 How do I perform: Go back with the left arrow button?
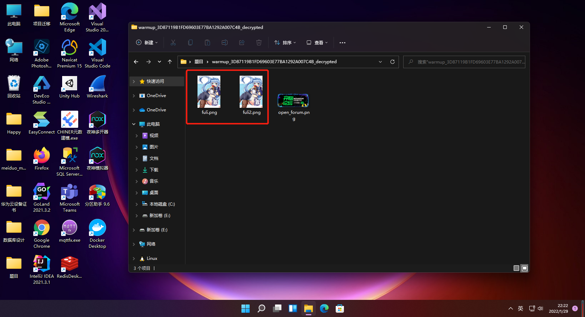[x=136, y=62]
